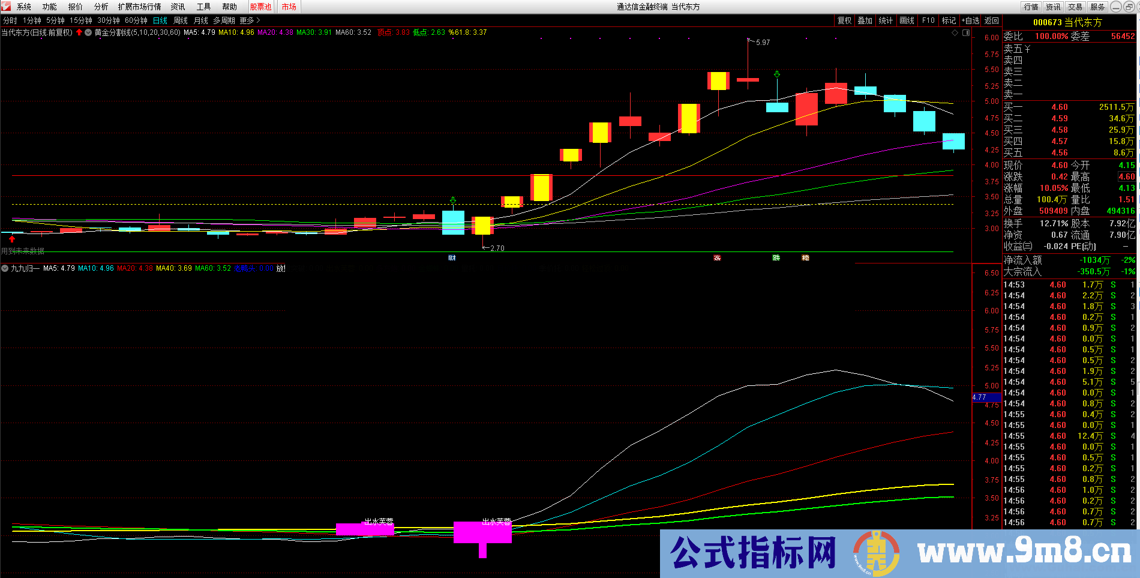Switch to 周线 weekly chart period
The image size is (1140, 578).
click(x=181, y=20)
